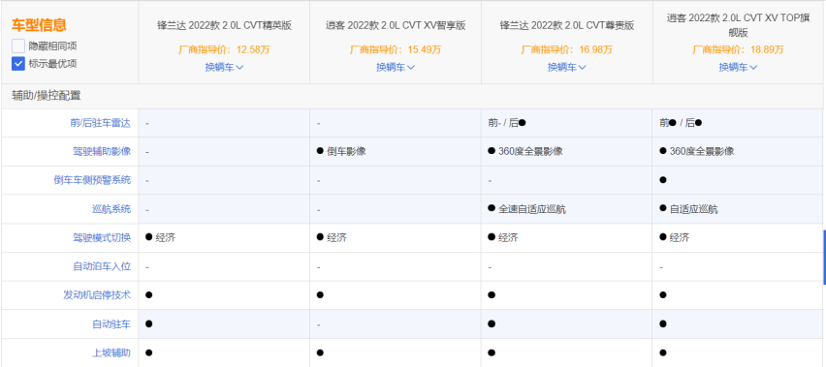Click the 倒车车侧预警系统 row label
826x367 pixels.
(92, 180)
